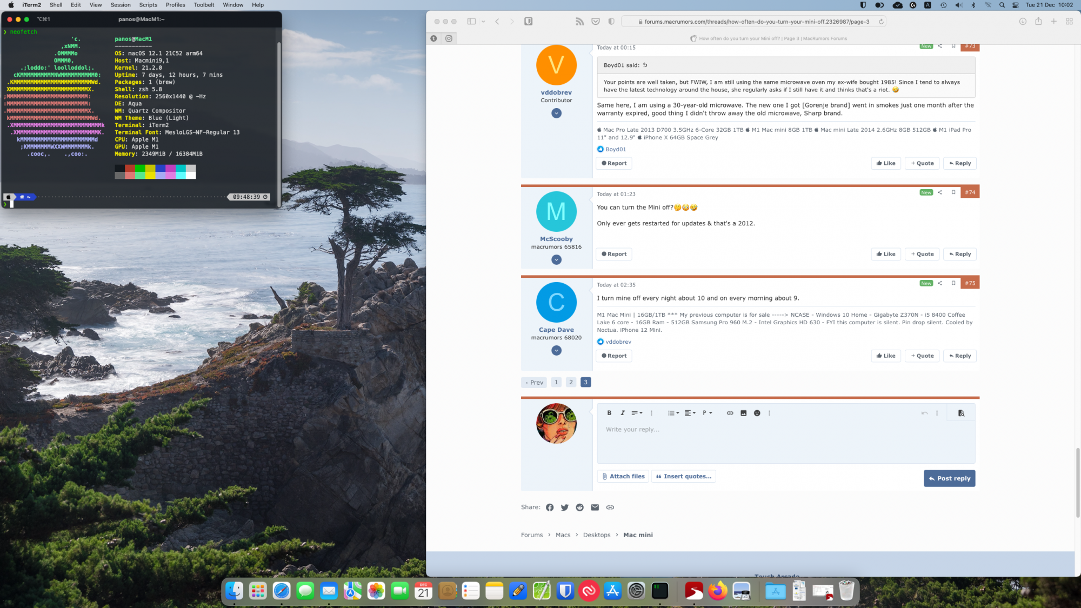Click Safari's reload page icon

[881, 22]
